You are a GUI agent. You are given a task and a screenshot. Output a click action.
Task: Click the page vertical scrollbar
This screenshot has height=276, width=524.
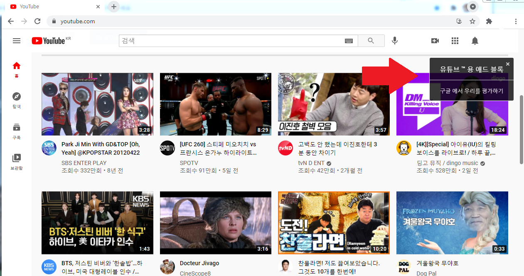(522, 129)
